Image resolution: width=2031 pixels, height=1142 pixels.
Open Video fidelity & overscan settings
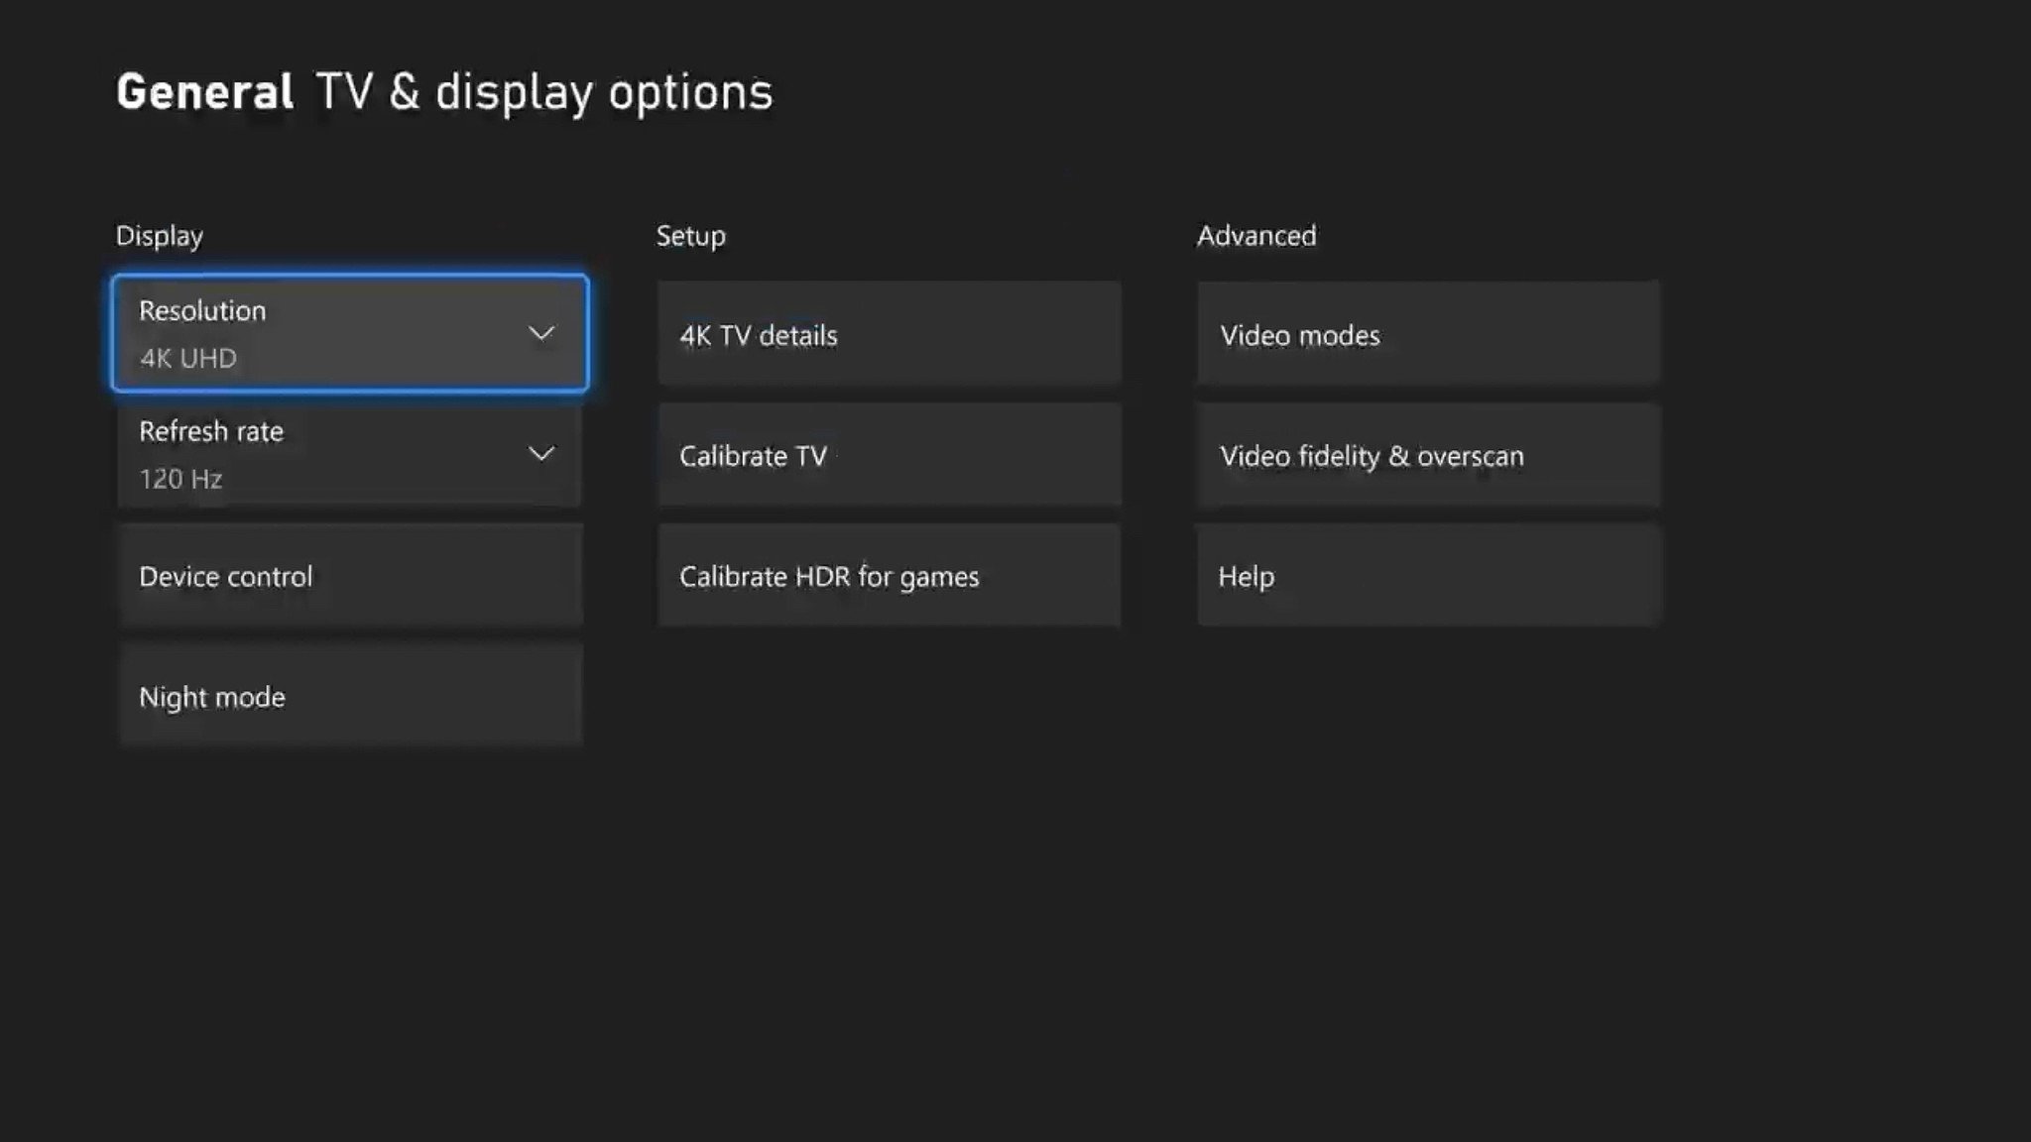[x=1428, y=455]
